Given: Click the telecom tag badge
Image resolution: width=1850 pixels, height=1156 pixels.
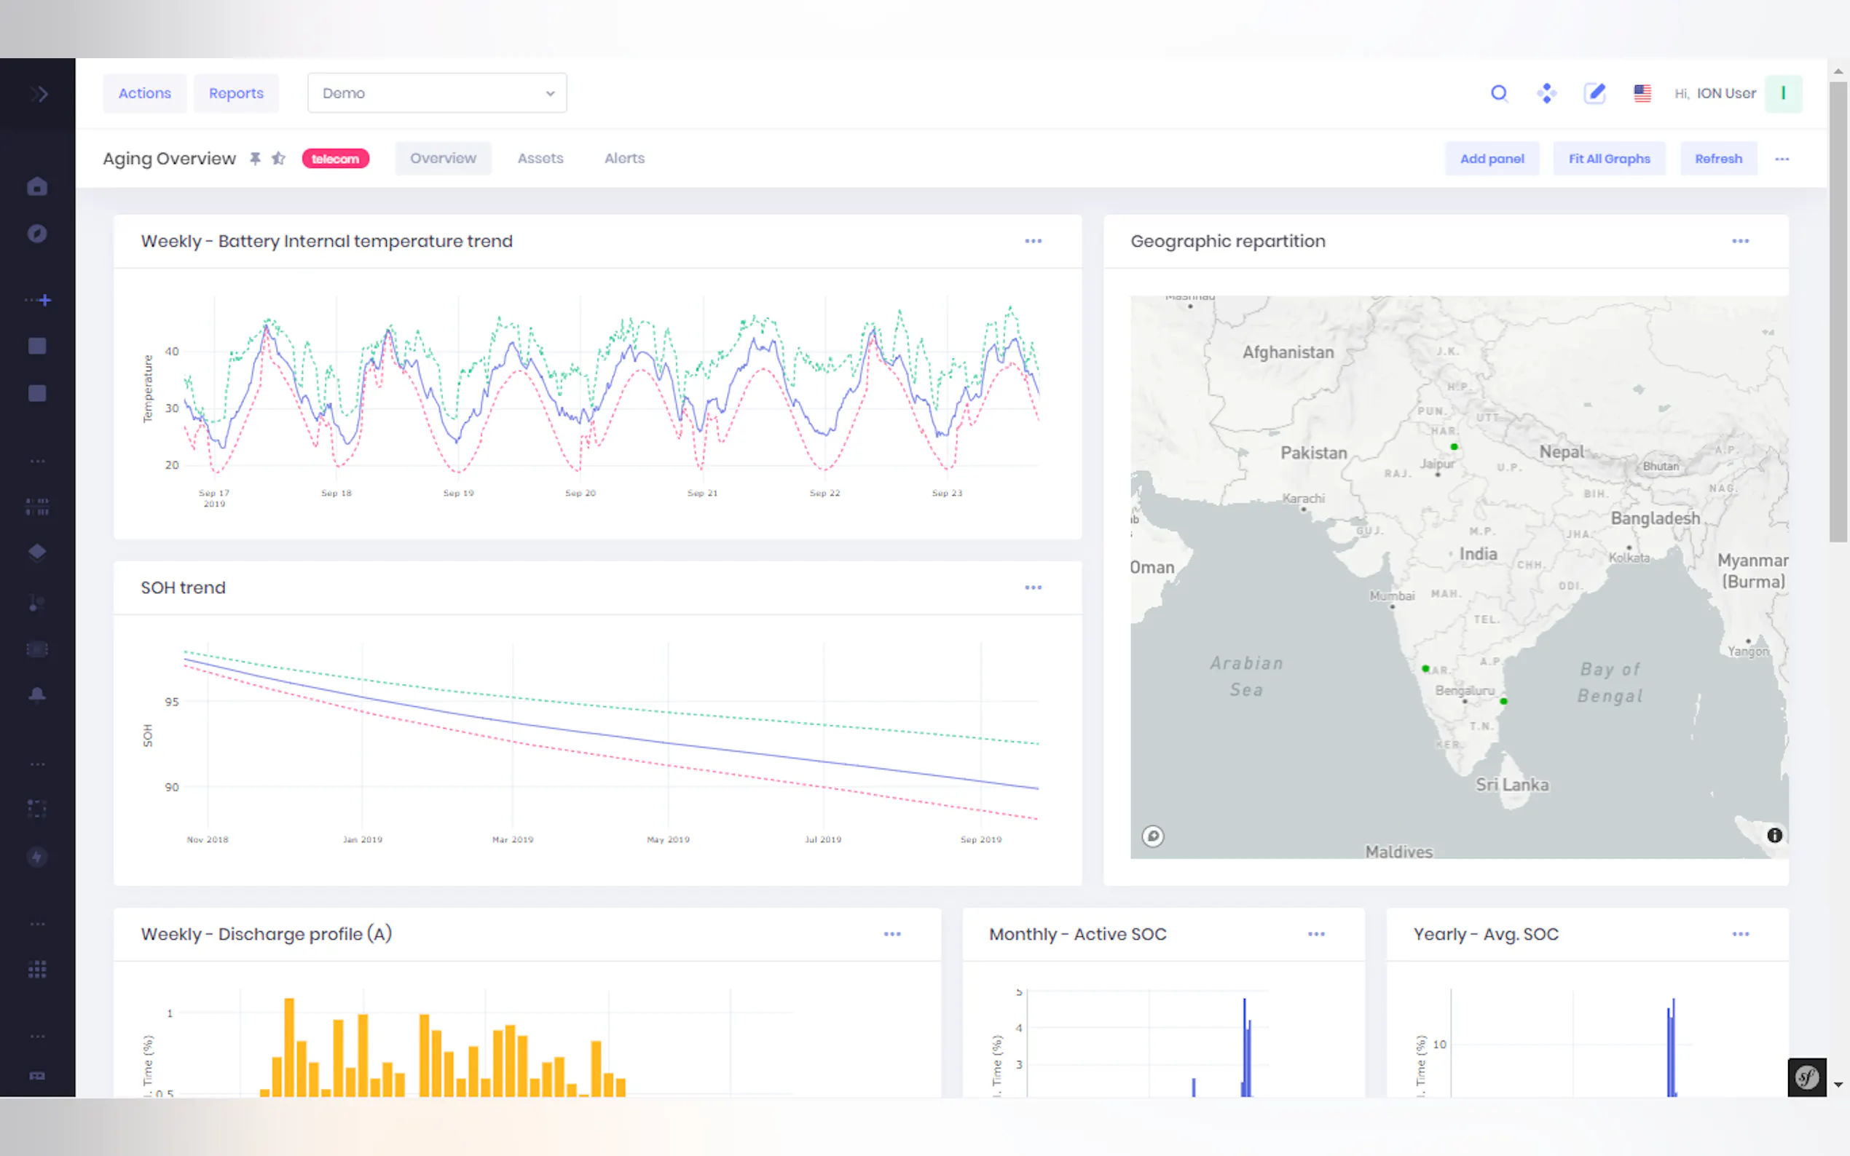Looking at the screenshot, I should 335,158.
